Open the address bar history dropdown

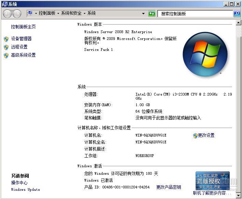point(143,14)
